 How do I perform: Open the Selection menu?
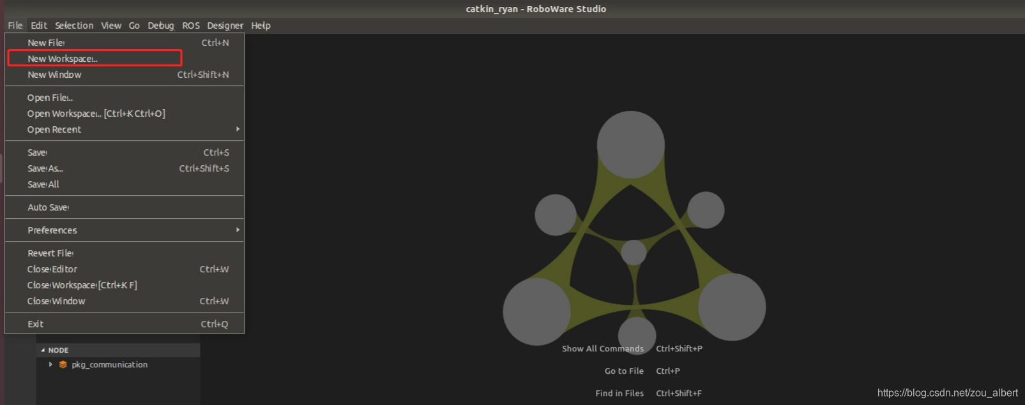[74, 26]
